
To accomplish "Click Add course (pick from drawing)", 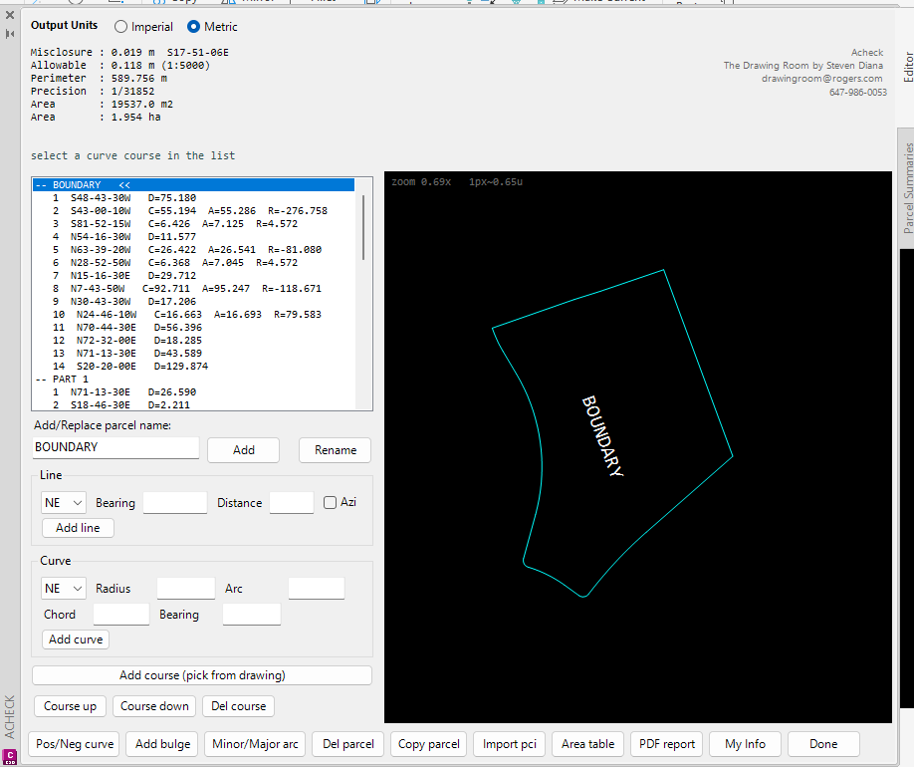I will point(202,675).
